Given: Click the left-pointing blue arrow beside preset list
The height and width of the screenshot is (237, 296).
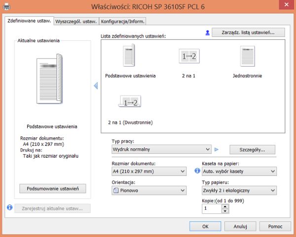Looking at the screenshot, I should (x=96, y=86).
